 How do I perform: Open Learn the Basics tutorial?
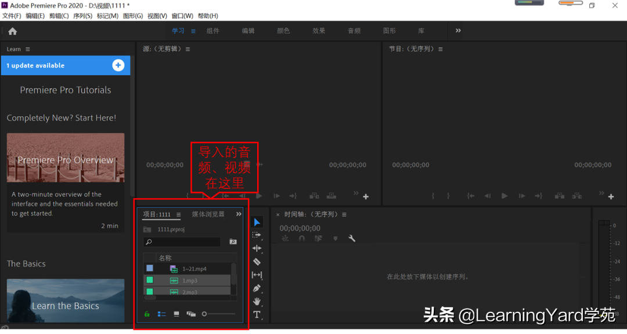point(66,301)
